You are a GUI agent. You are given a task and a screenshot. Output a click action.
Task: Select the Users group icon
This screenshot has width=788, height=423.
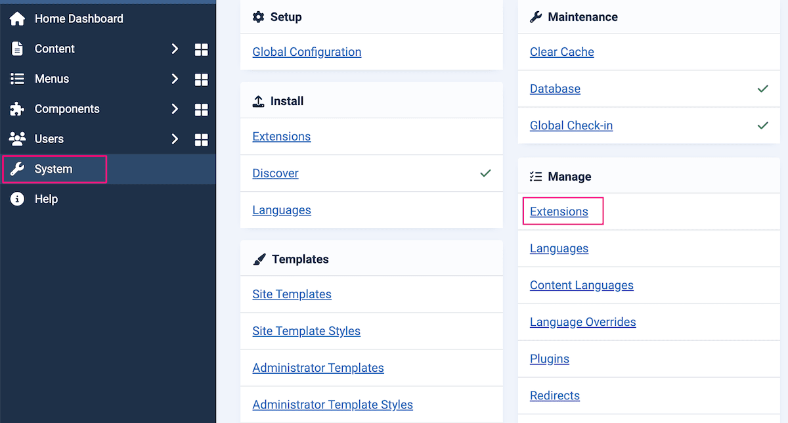point(18,139)
